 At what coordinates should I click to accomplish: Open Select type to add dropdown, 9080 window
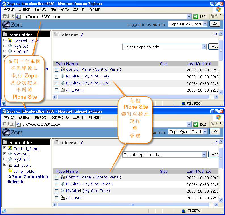164,155
